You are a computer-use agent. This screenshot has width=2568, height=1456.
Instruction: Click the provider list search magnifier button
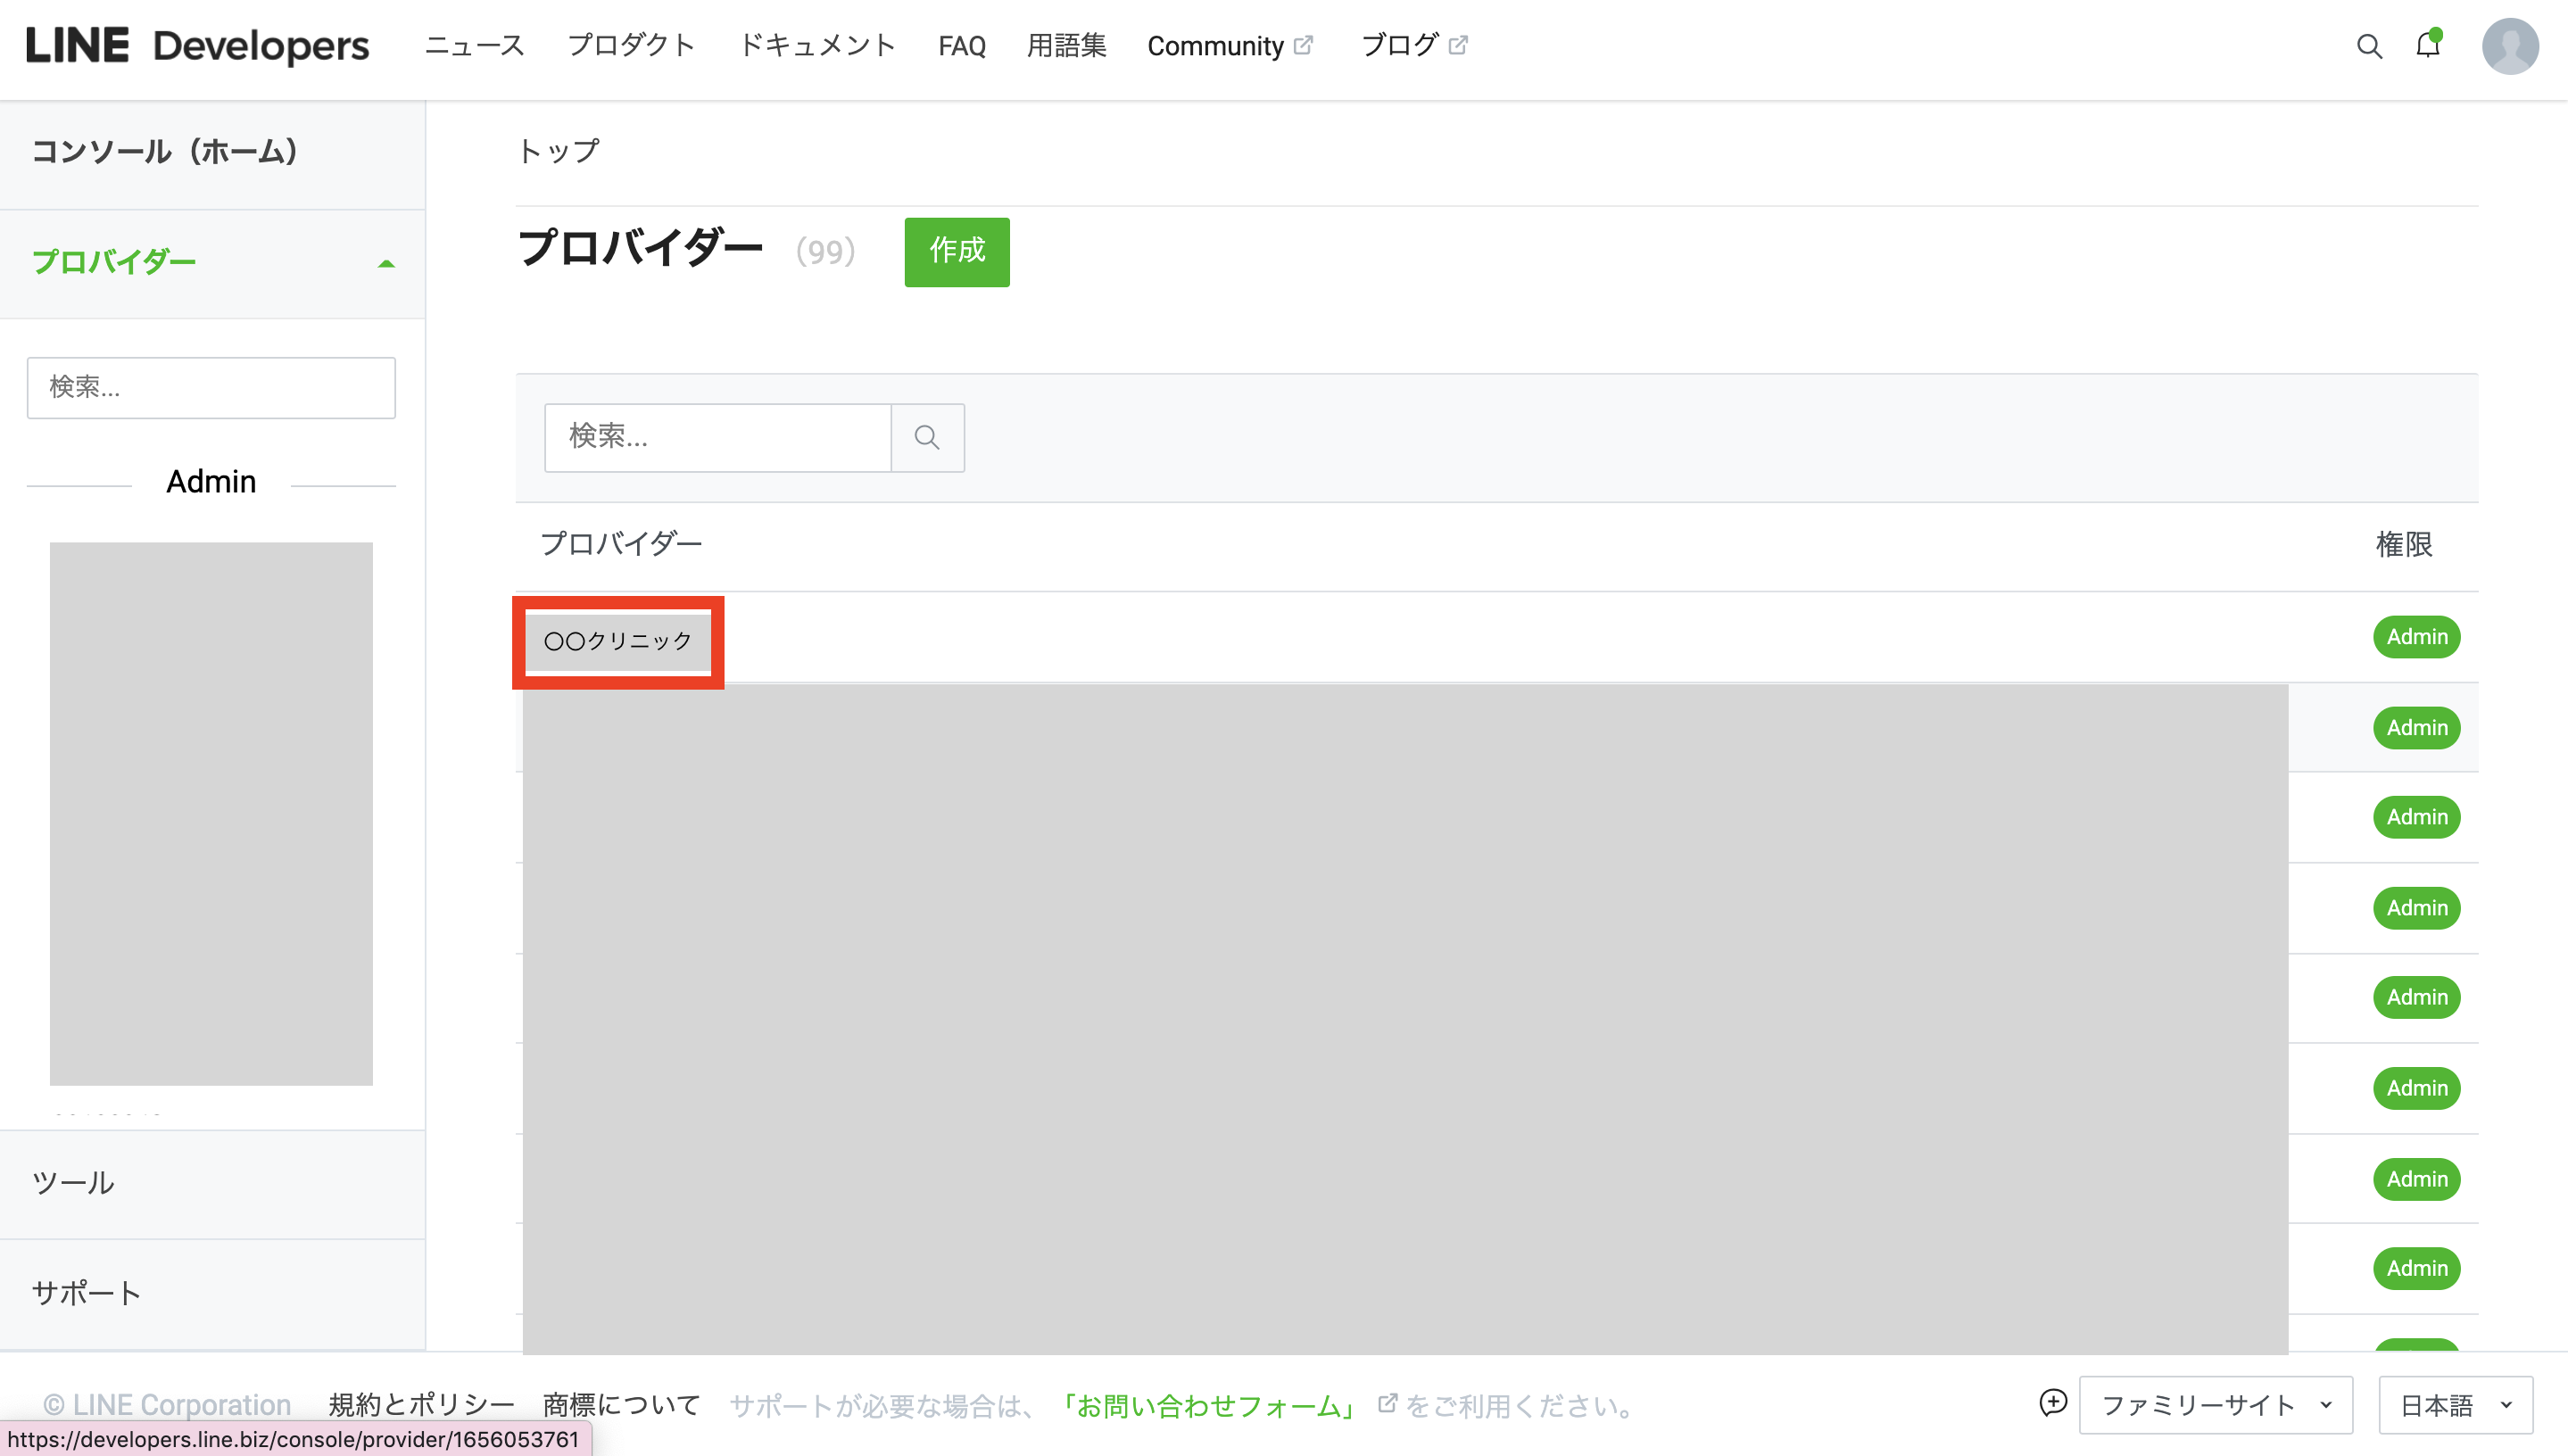927,437
